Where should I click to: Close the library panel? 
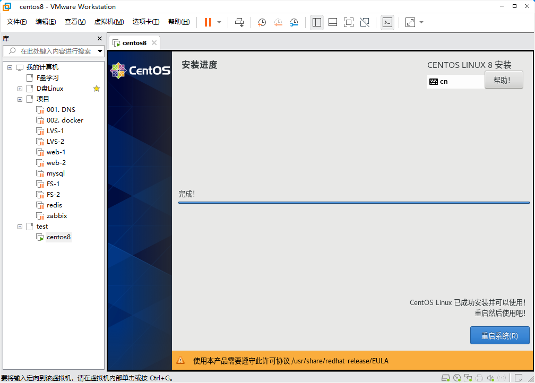point(100,39)
